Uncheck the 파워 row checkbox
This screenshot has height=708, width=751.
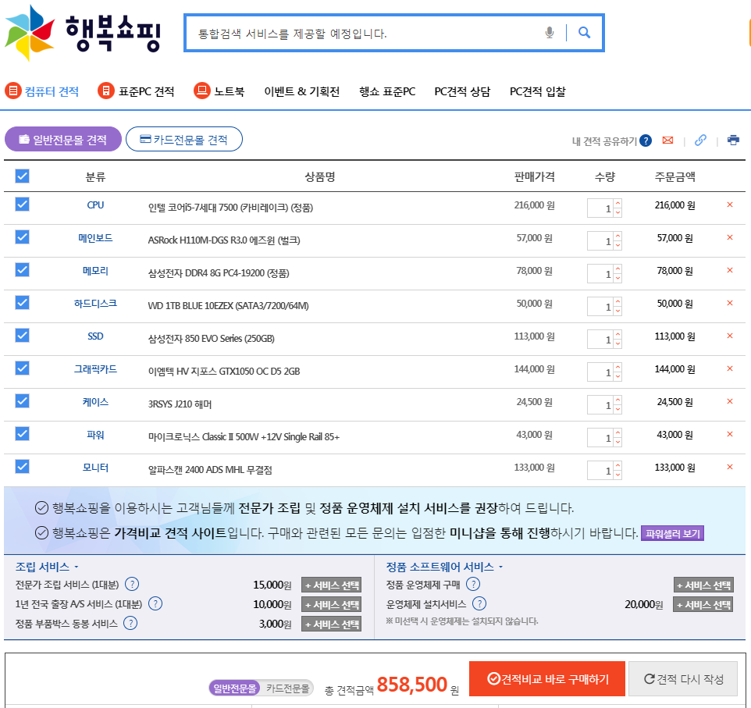[22, 434]
